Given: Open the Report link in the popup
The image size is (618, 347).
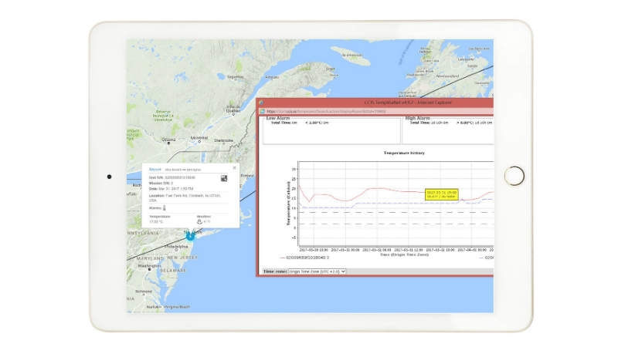Looking at the screenshot, I should click(154, 167).
